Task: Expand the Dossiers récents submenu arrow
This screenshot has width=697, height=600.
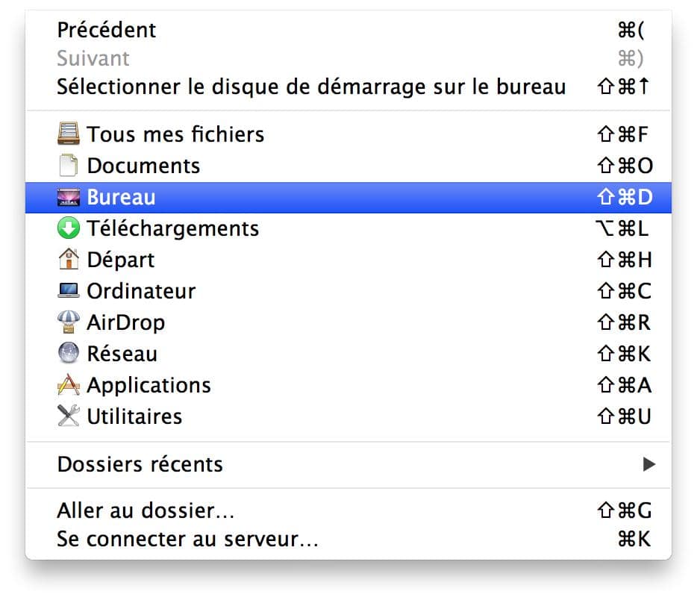Action: pos(649,464)
